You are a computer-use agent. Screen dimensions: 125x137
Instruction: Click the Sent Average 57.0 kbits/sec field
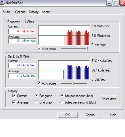tap(22, 76)
